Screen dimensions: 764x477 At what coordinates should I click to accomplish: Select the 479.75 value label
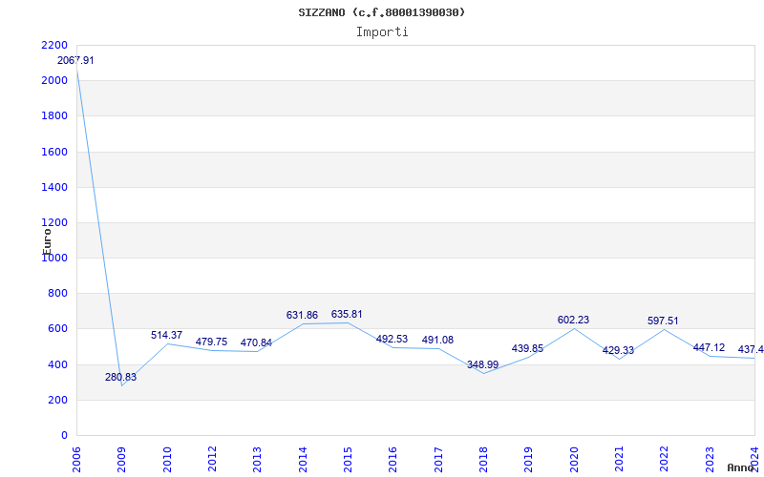click(x=211, y=342)
